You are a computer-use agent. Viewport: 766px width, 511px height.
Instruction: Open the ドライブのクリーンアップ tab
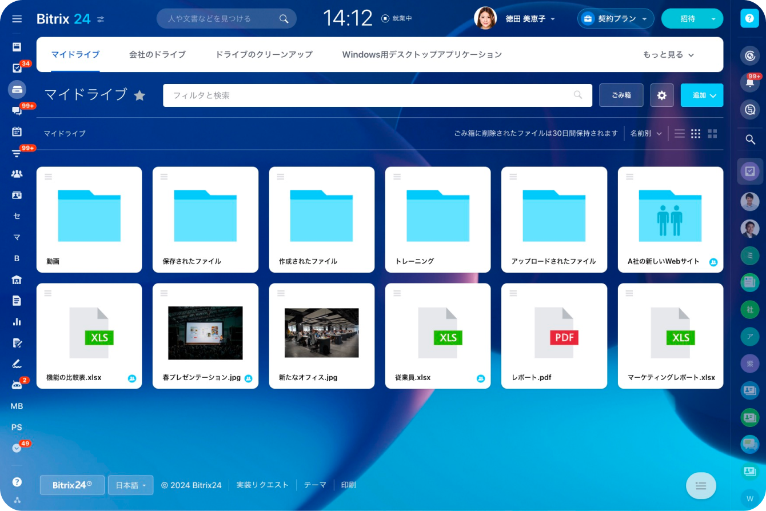[264, 55]
